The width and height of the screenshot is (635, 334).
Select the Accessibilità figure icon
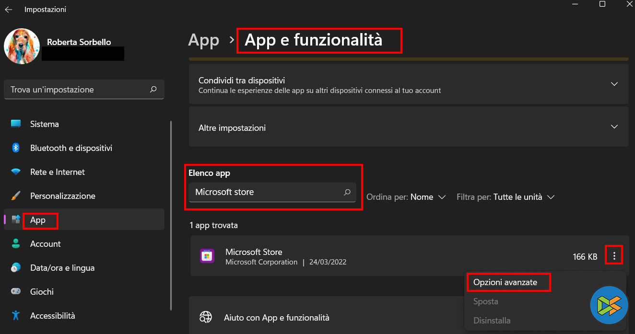16,316
